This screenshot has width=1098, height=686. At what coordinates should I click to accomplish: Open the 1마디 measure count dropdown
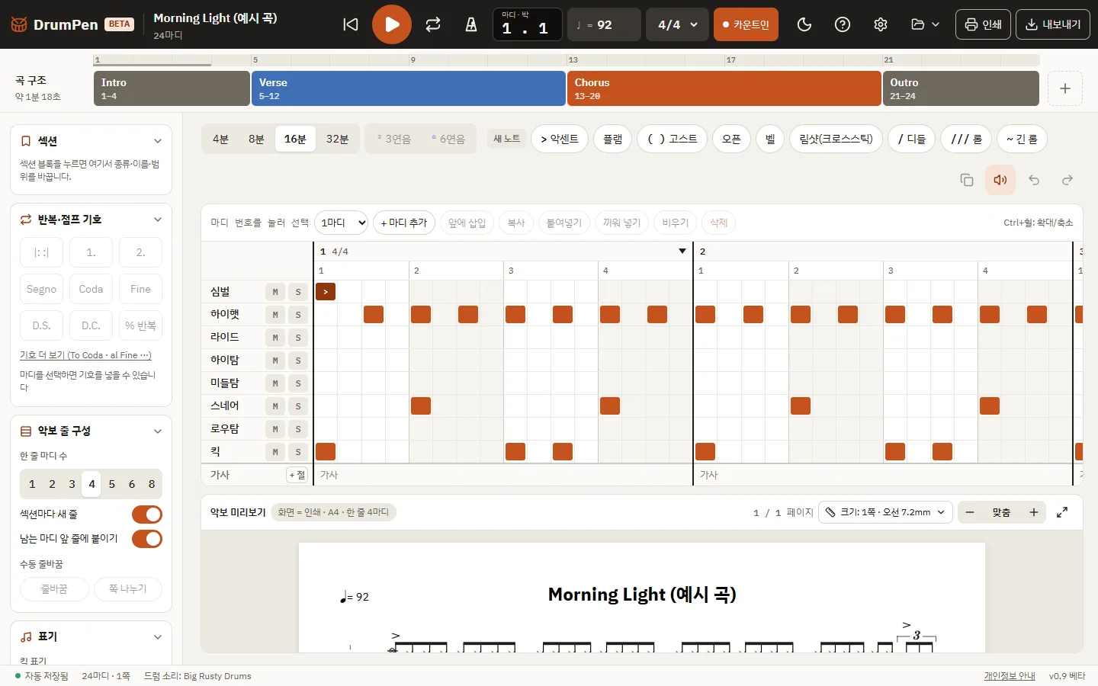(x=341, y=223)
